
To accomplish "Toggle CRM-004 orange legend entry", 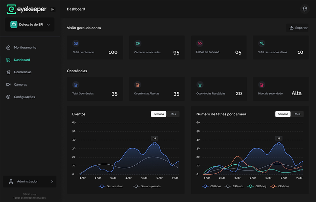I will 279,186.
